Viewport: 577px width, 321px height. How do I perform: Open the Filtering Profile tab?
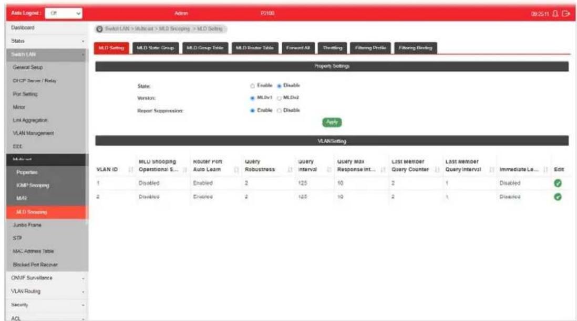[370, 48]
